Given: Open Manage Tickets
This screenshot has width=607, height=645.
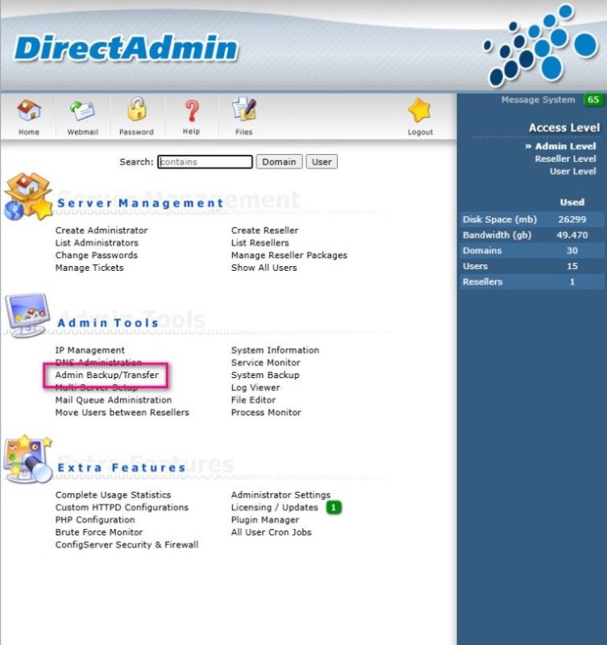Looking at the screenshot, I should click(x=89, y=268).
